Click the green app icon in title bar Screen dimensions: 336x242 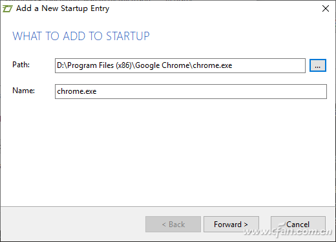pos(7,9)
